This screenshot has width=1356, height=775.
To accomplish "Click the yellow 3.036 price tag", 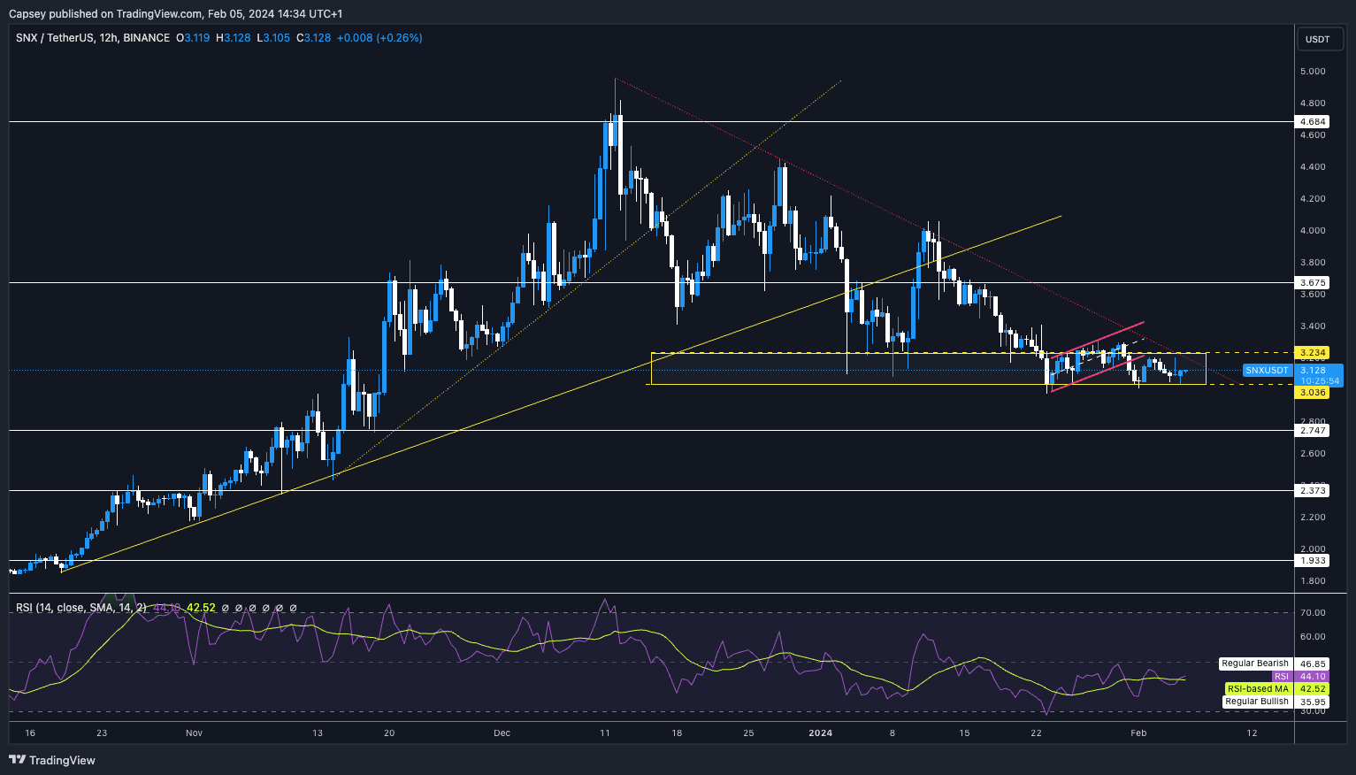I will click(1313, 393).
